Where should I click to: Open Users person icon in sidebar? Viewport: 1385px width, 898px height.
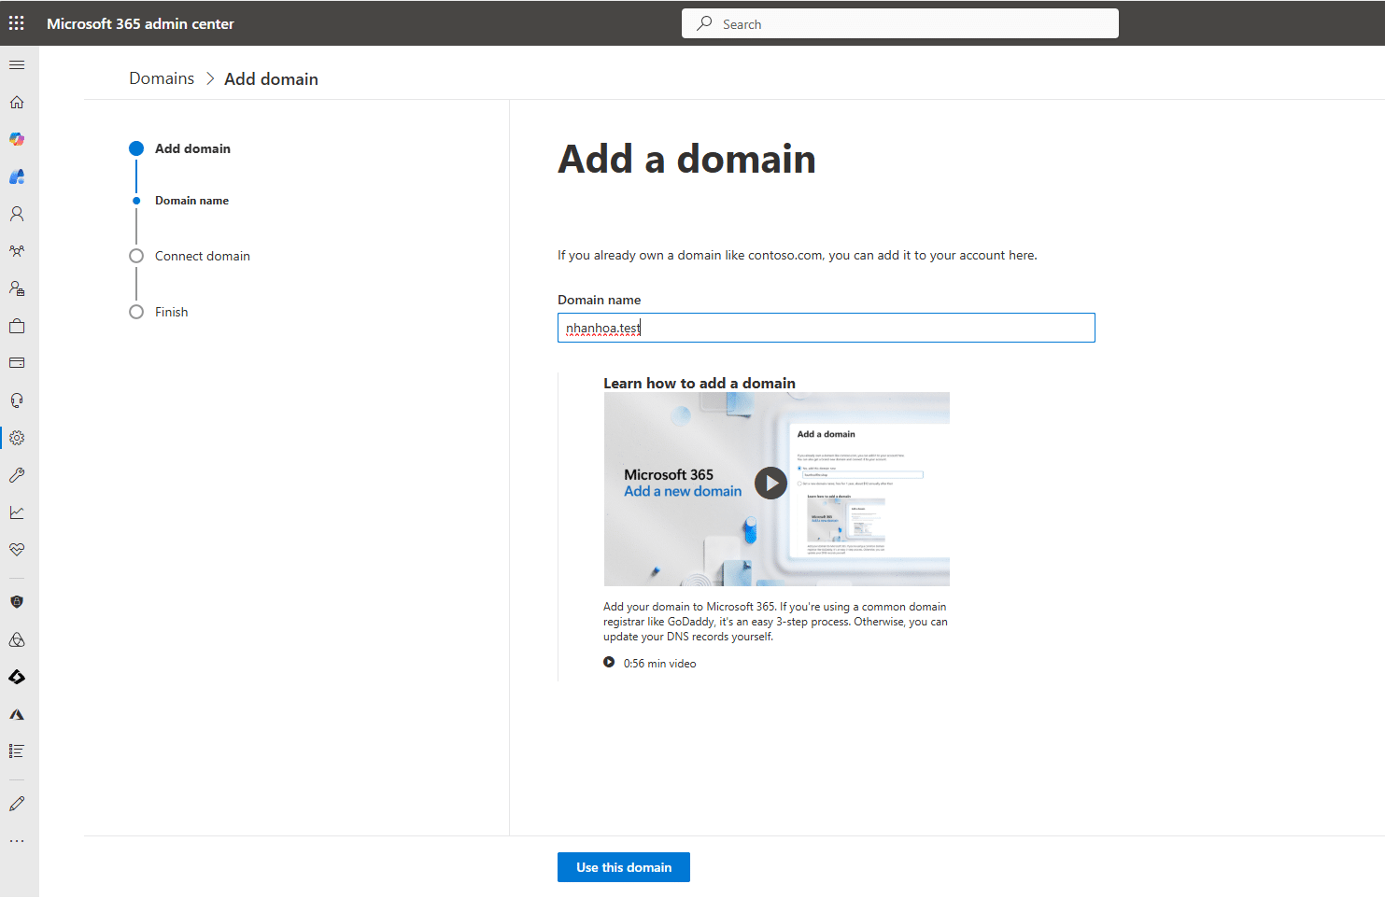[17, 214]
